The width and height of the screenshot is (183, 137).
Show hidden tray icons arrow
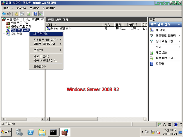tap(142, 132)
